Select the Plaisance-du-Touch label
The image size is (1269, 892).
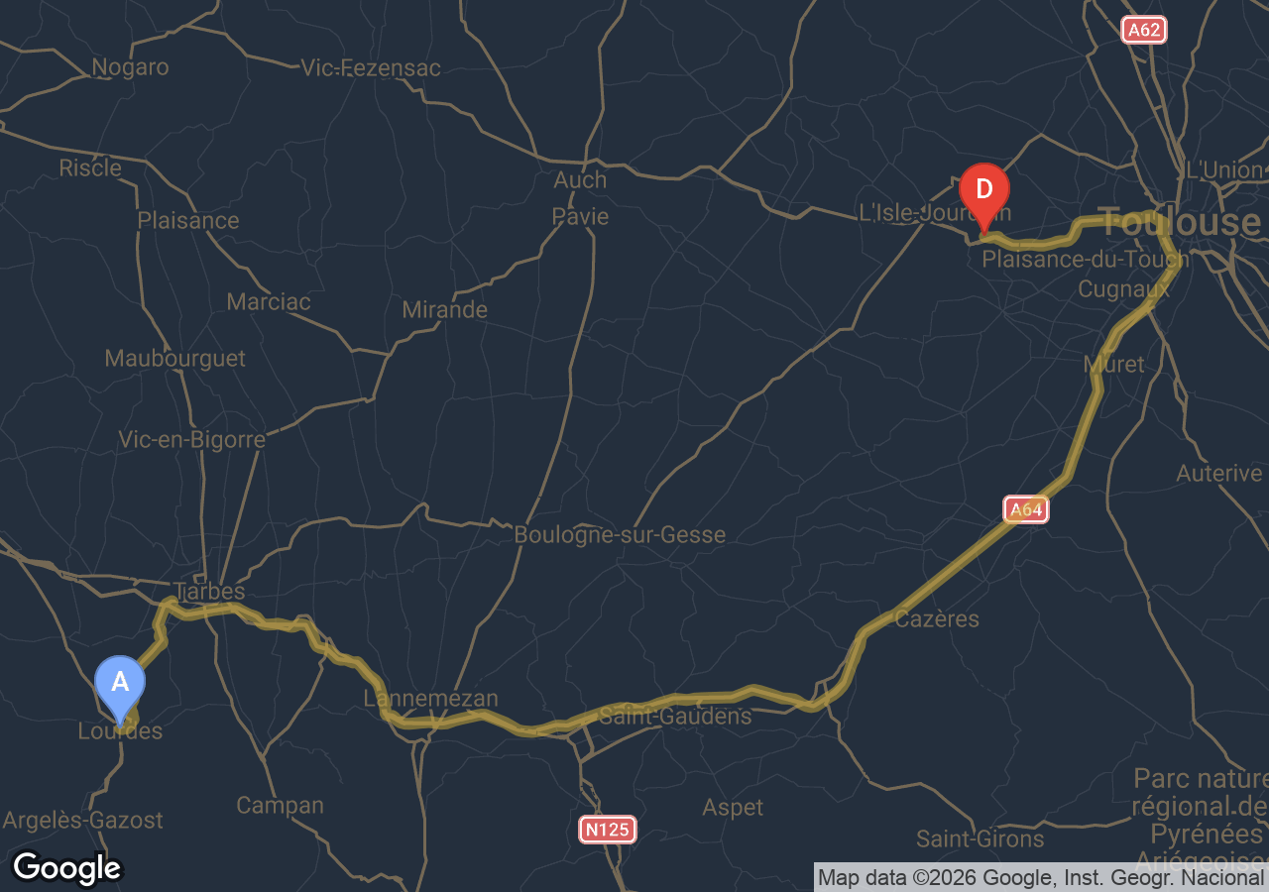(x=1085, y=260)
